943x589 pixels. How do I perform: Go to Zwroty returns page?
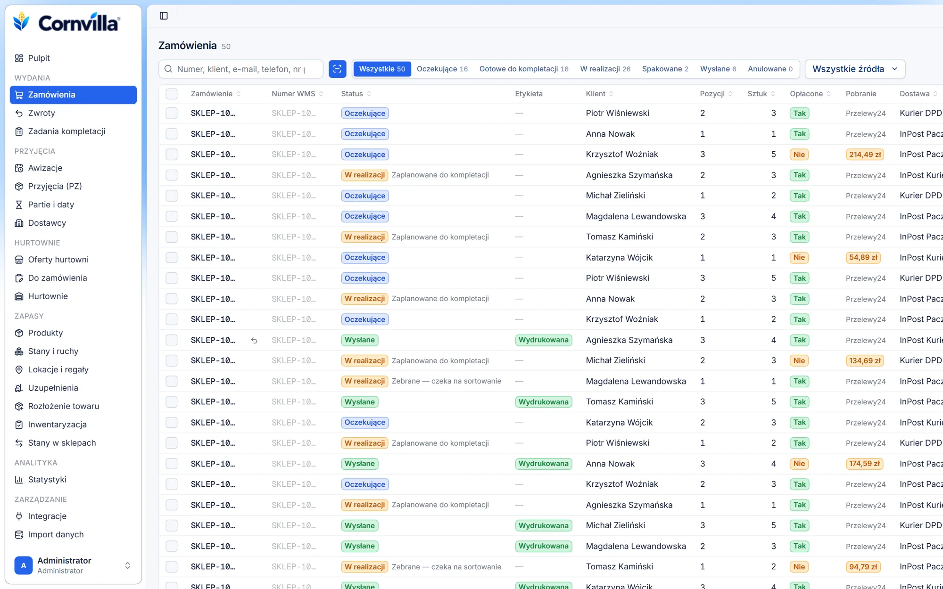click(73, 113)
